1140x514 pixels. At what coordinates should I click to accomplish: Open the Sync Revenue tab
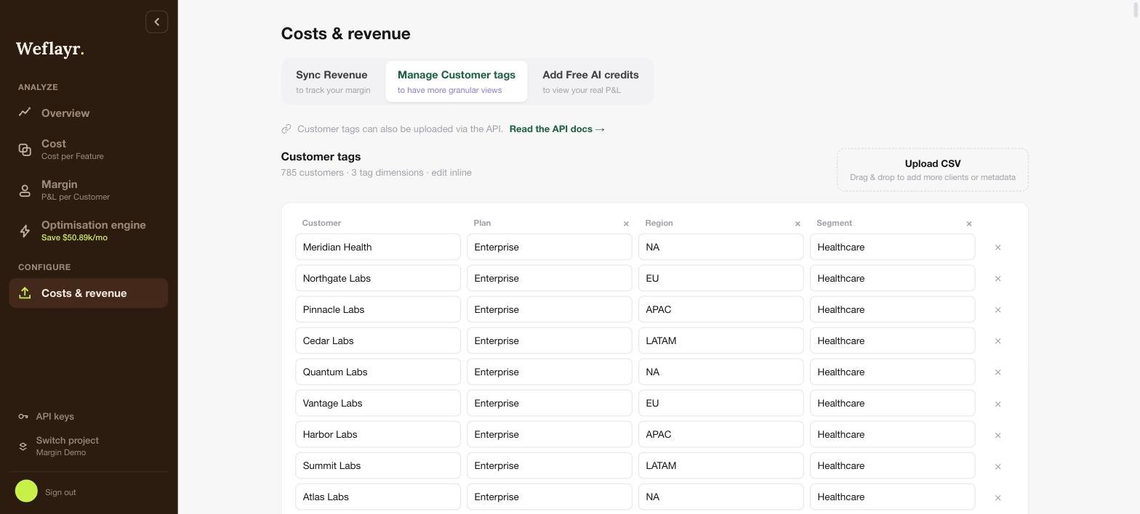333,81
